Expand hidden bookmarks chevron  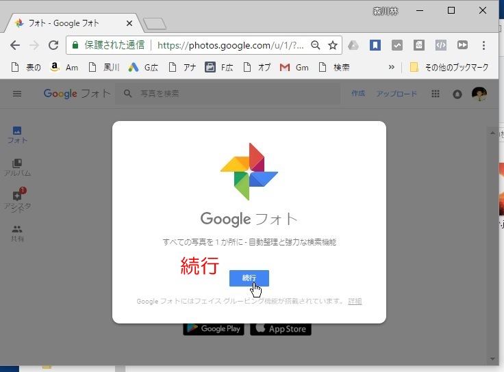[x=391, y=67]
